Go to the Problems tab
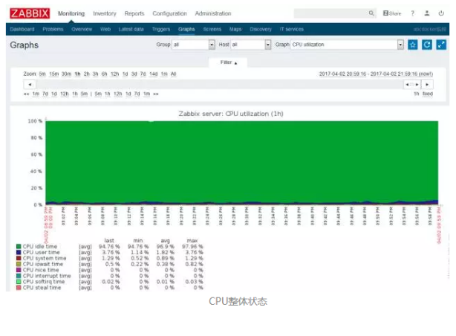 [53, 29]
